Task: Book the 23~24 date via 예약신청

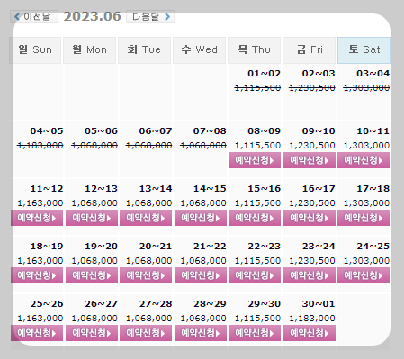Action: coord(310,275)
